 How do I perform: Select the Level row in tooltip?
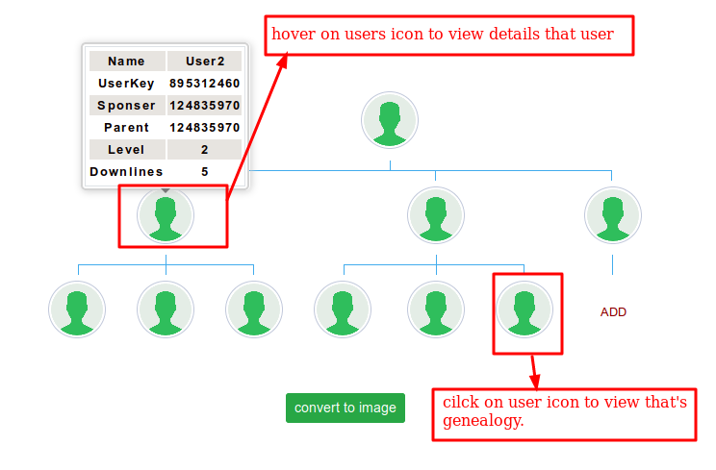(166, 150)
